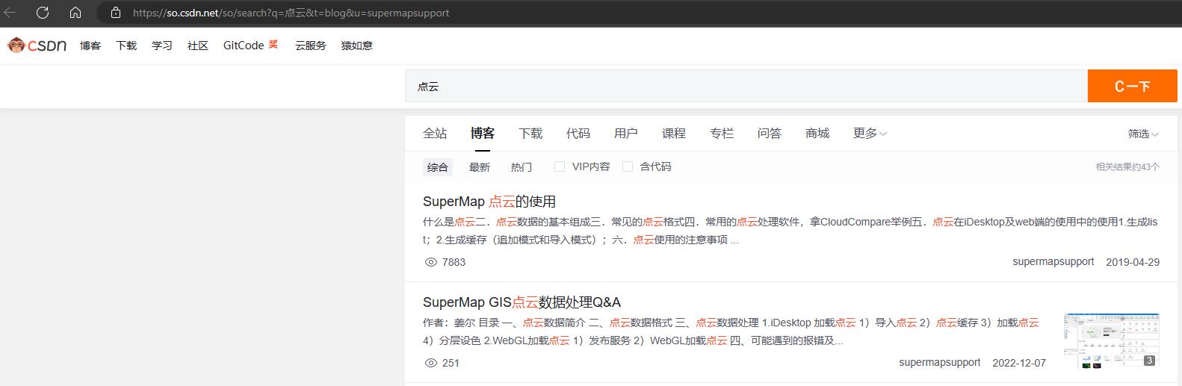The image size is (1182, 386).
Task: Click the padlock site info icon
Action: (x=115, y=13)
